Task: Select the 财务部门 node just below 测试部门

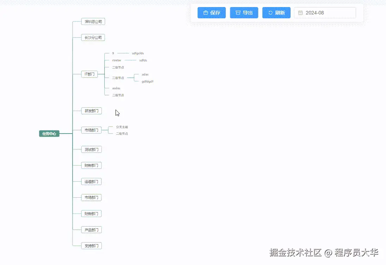Action: [91, 166]
